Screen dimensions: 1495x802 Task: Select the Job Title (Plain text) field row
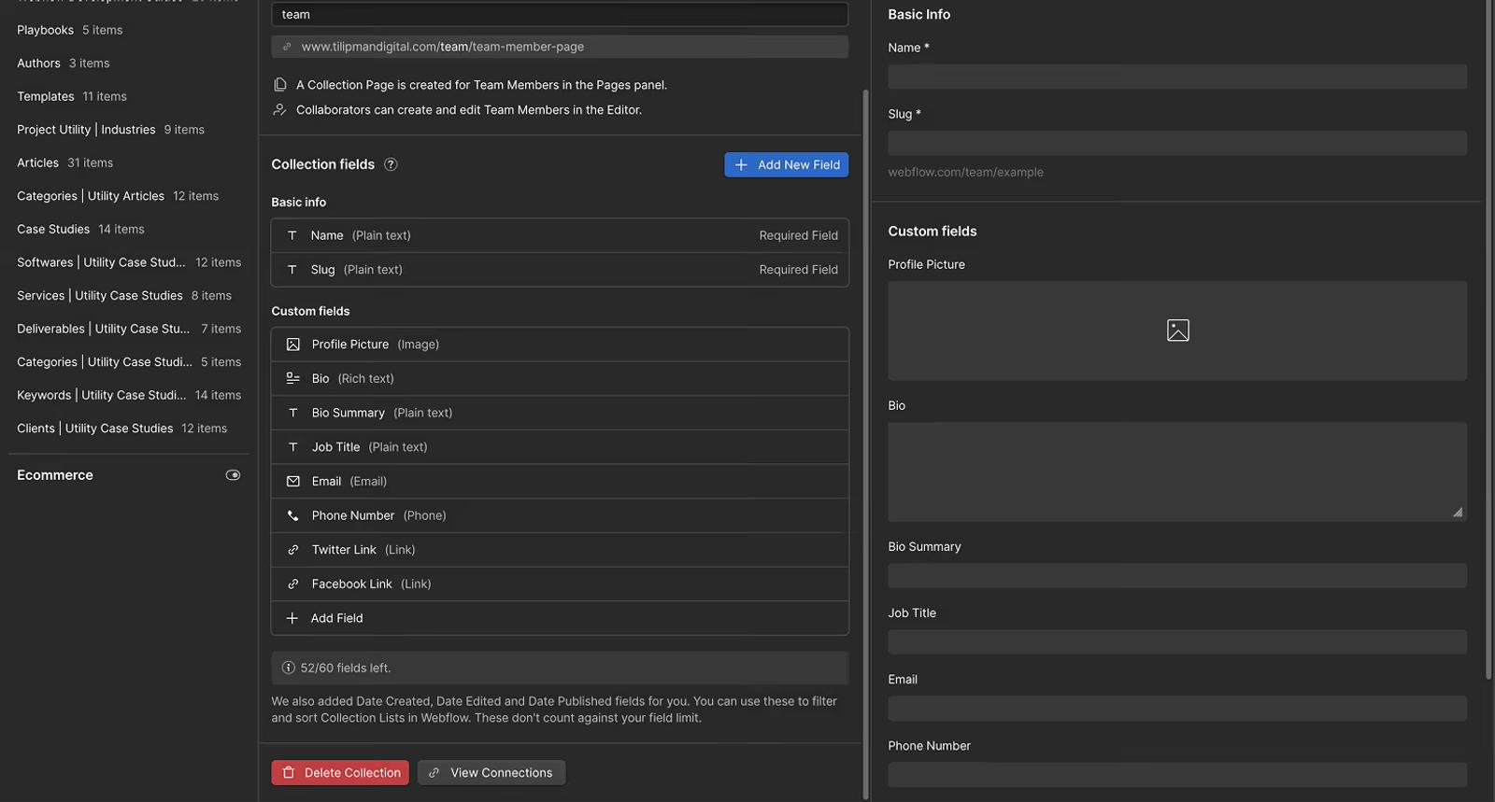pyautogui.click(x=560, y=447)
